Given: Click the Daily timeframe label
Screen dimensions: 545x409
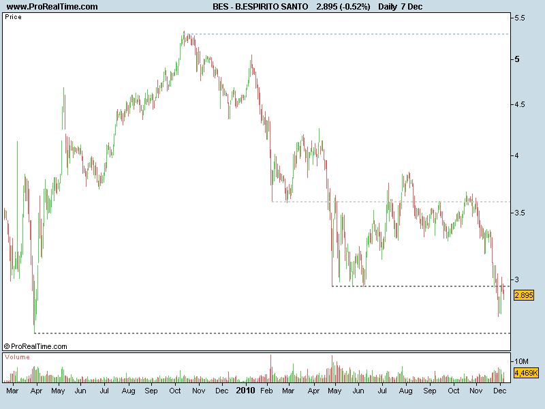Looking at the screenshot, I should [388, 7].
